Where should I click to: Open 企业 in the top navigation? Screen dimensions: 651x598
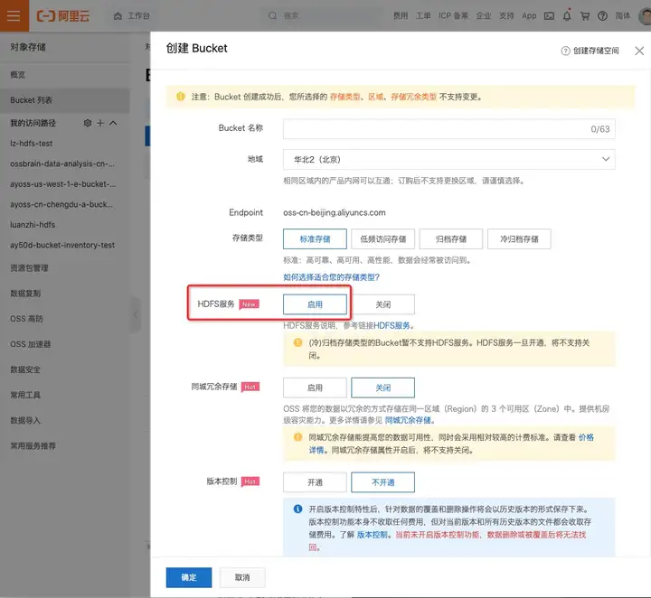point(483,15)
